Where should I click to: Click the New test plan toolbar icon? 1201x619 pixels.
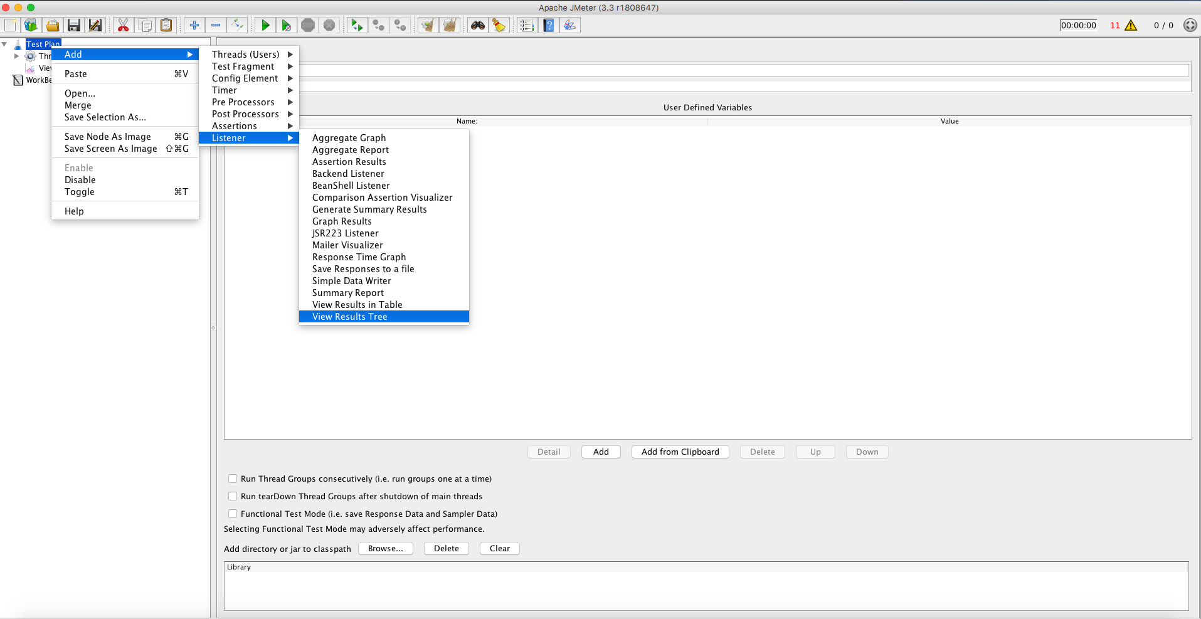tap(11, 25)
